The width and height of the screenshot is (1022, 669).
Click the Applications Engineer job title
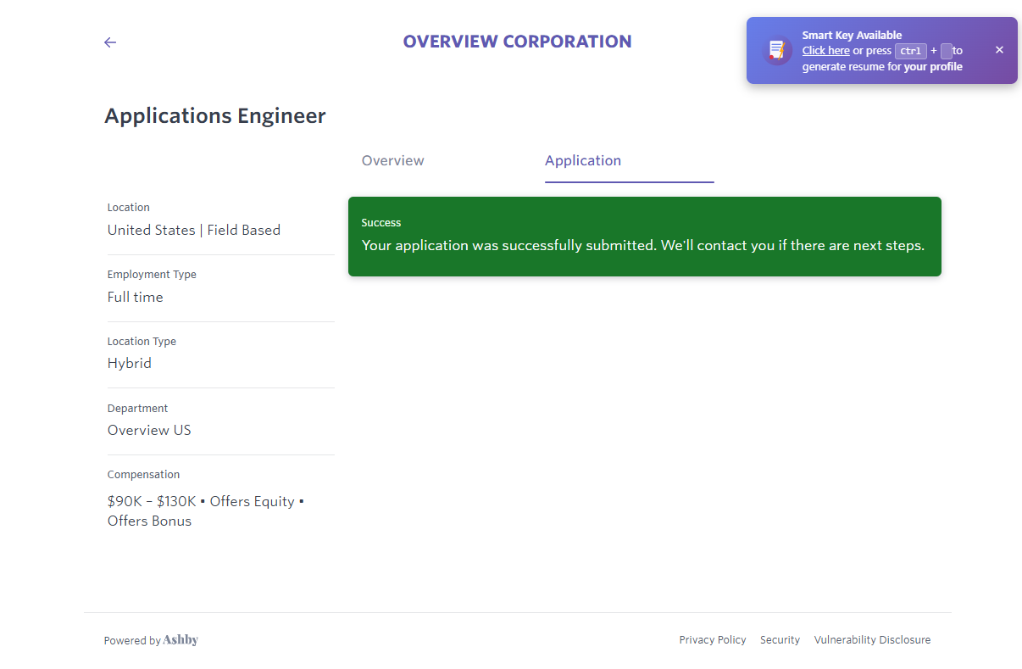pyautogui.click(x=215, y=116)
